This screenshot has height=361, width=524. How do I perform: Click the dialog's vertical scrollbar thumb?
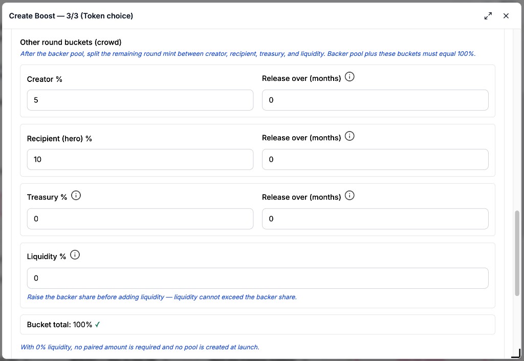pos(517,253)
